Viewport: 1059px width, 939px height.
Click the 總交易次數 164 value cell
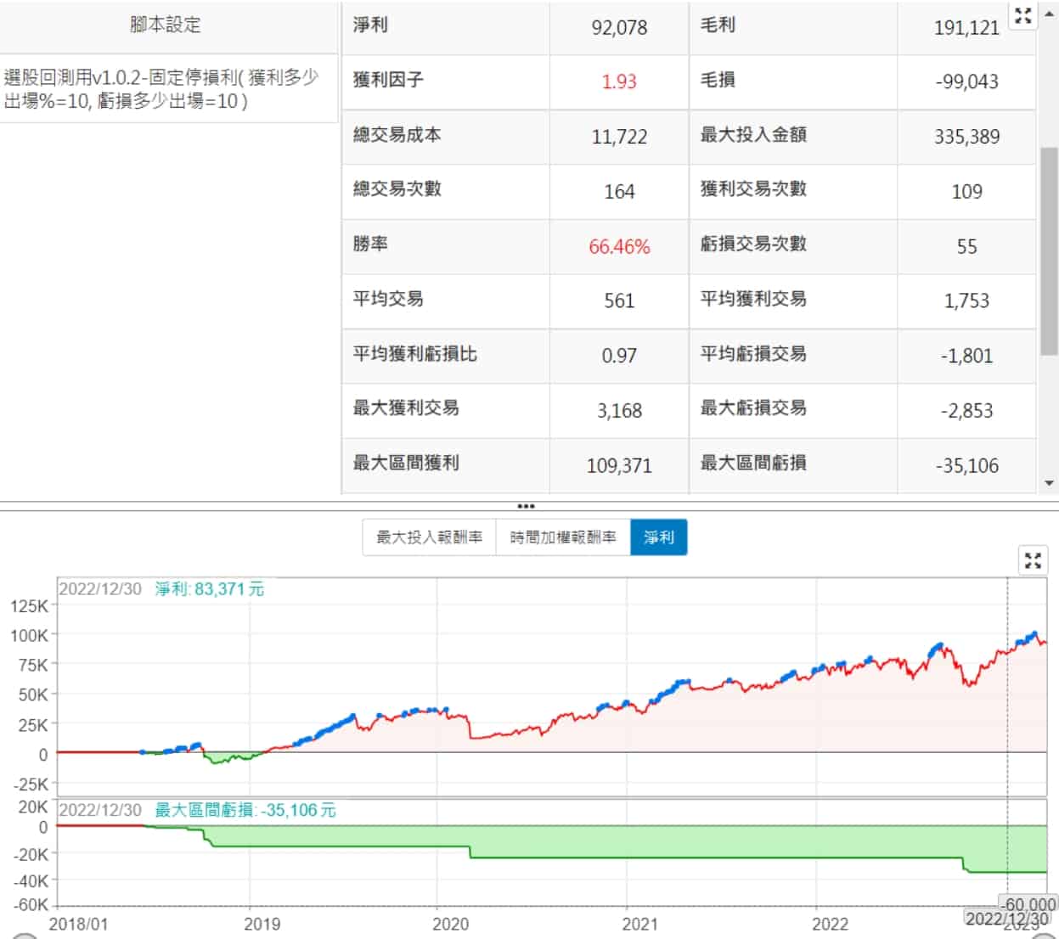click(x=619, y=192)
